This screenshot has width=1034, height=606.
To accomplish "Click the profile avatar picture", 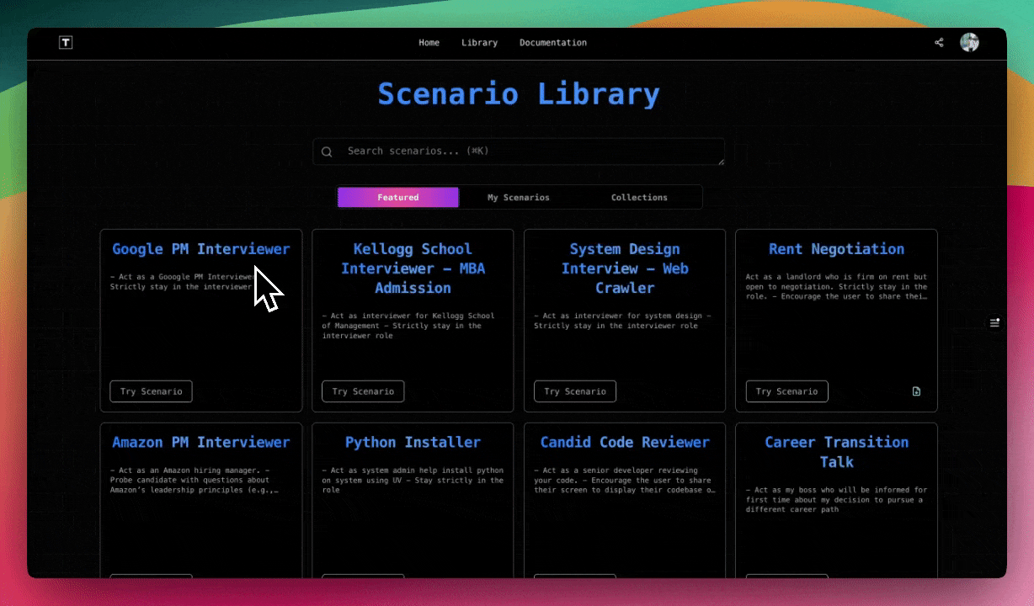I will (x=969, y=42).
